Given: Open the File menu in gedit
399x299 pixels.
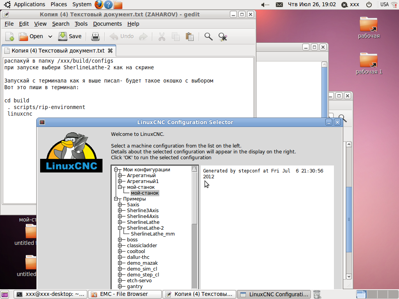Looking at the screenshot, I should [9, 24].
